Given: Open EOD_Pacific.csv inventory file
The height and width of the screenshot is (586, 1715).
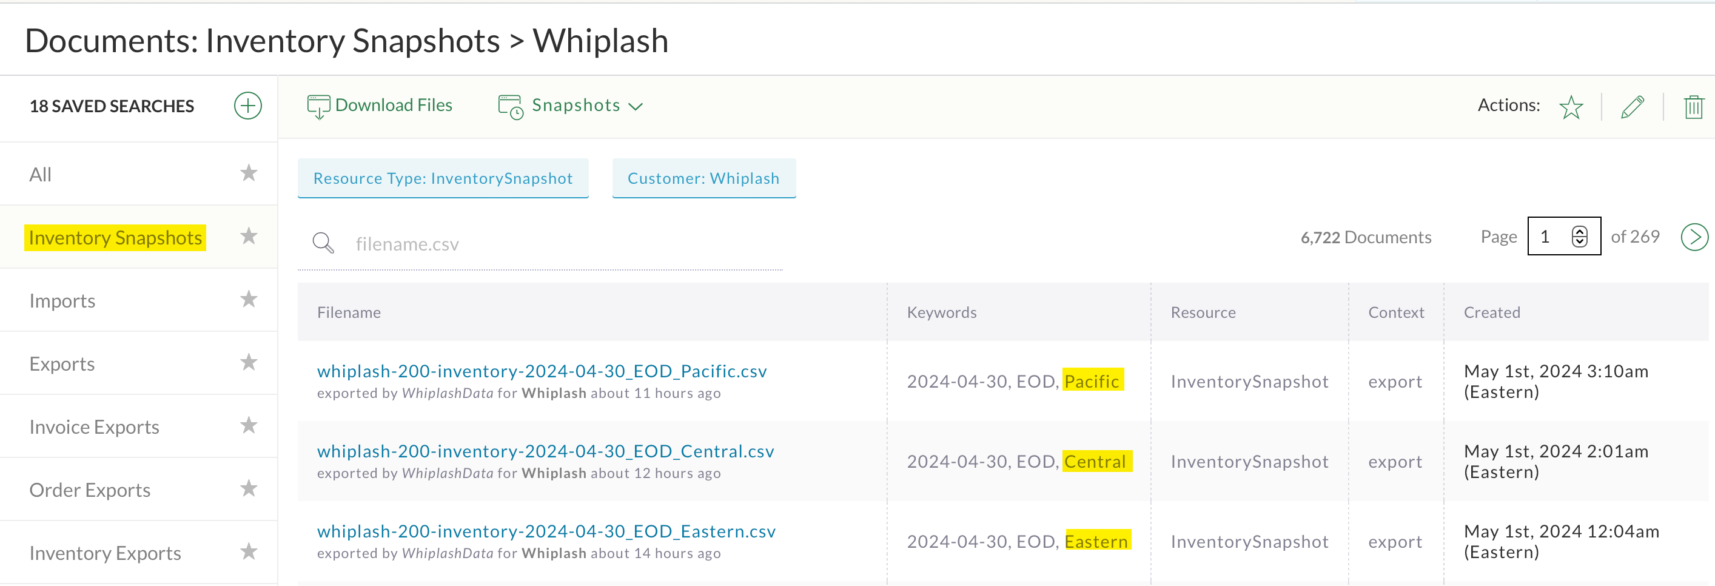Looking at the screenshot, I should 542,371.
